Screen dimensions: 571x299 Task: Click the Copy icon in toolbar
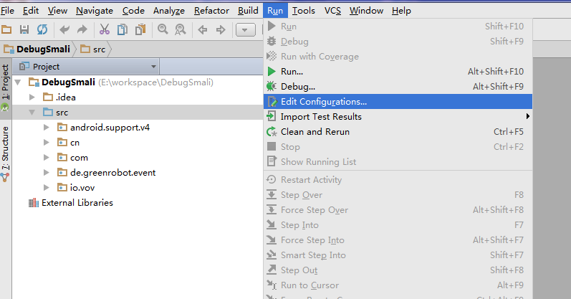[122, 29]
